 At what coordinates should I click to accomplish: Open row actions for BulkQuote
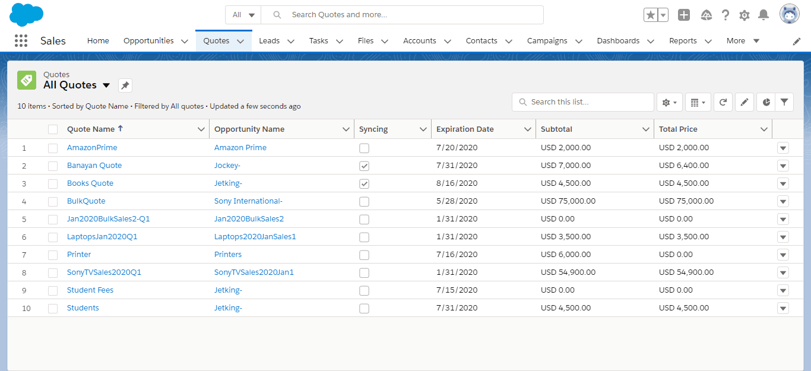[783, 201]
